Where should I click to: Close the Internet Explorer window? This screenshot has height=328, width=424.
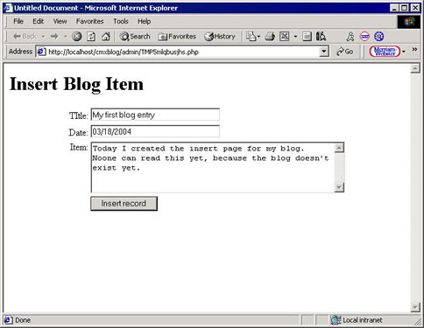coord(415,8)
